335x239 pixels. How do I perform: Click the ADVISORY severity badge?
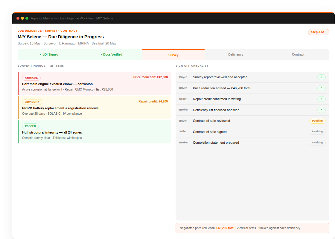(x=32, y=102)
